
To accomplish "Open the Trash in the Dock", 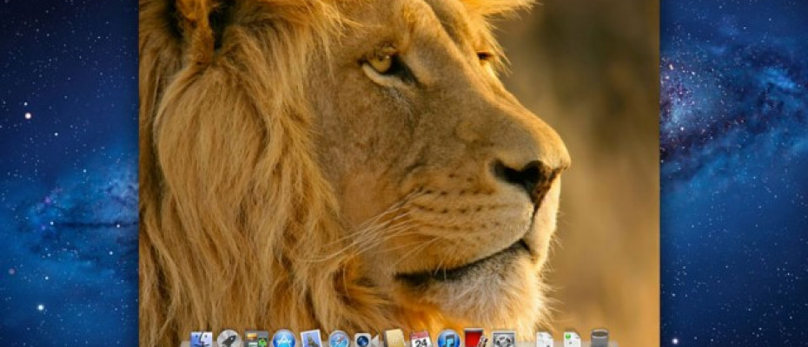I will point(599,339).
